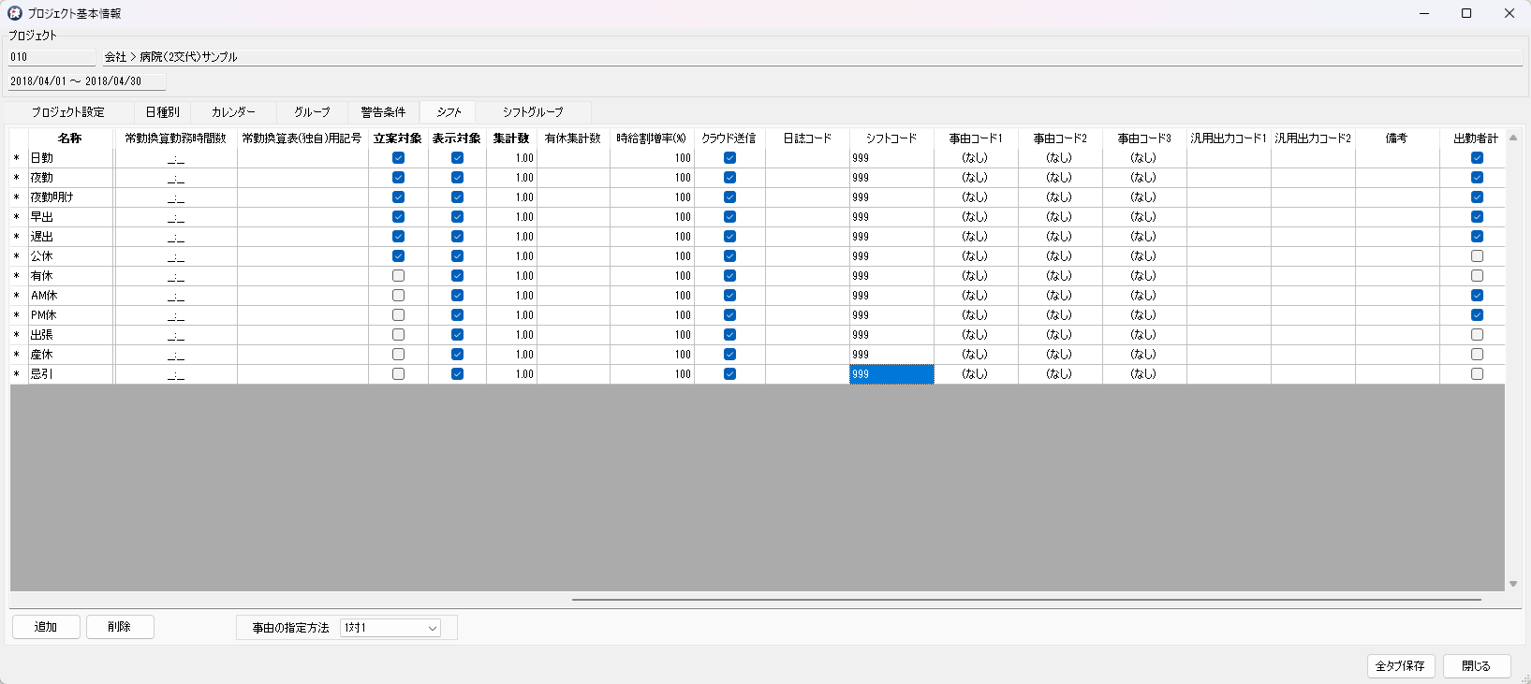Image resolution: width=1531 pixels, height=684 pixels.
Task: Select the highlighted シフトコード cell in 忌引 row
Action: (891, 374)
